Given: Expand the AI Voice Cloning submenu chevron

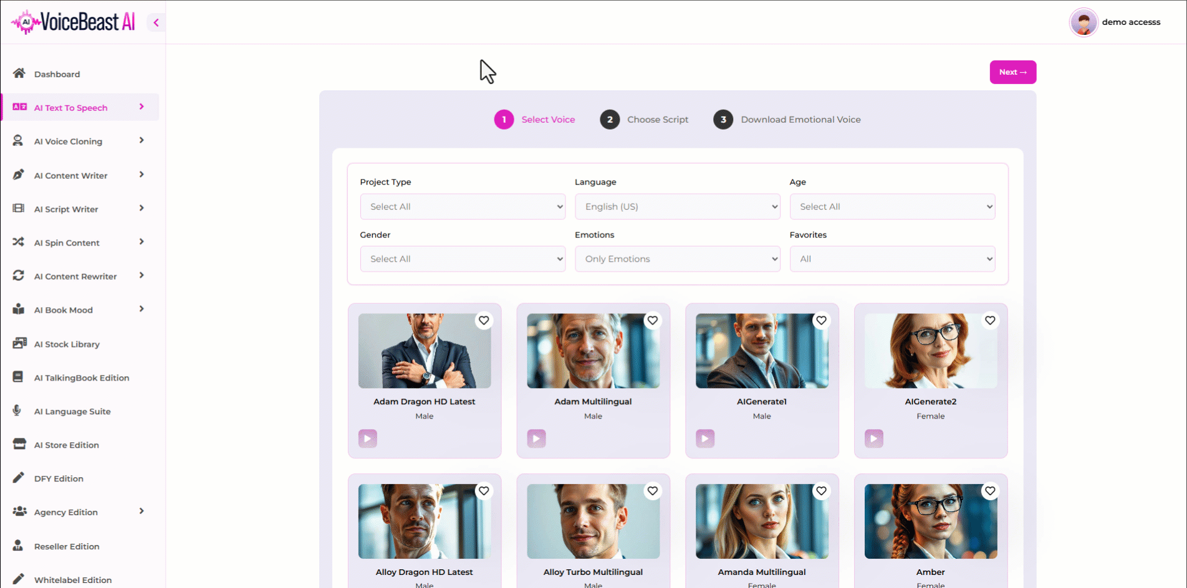Looking at the screenshot, I should coord(142,140).
